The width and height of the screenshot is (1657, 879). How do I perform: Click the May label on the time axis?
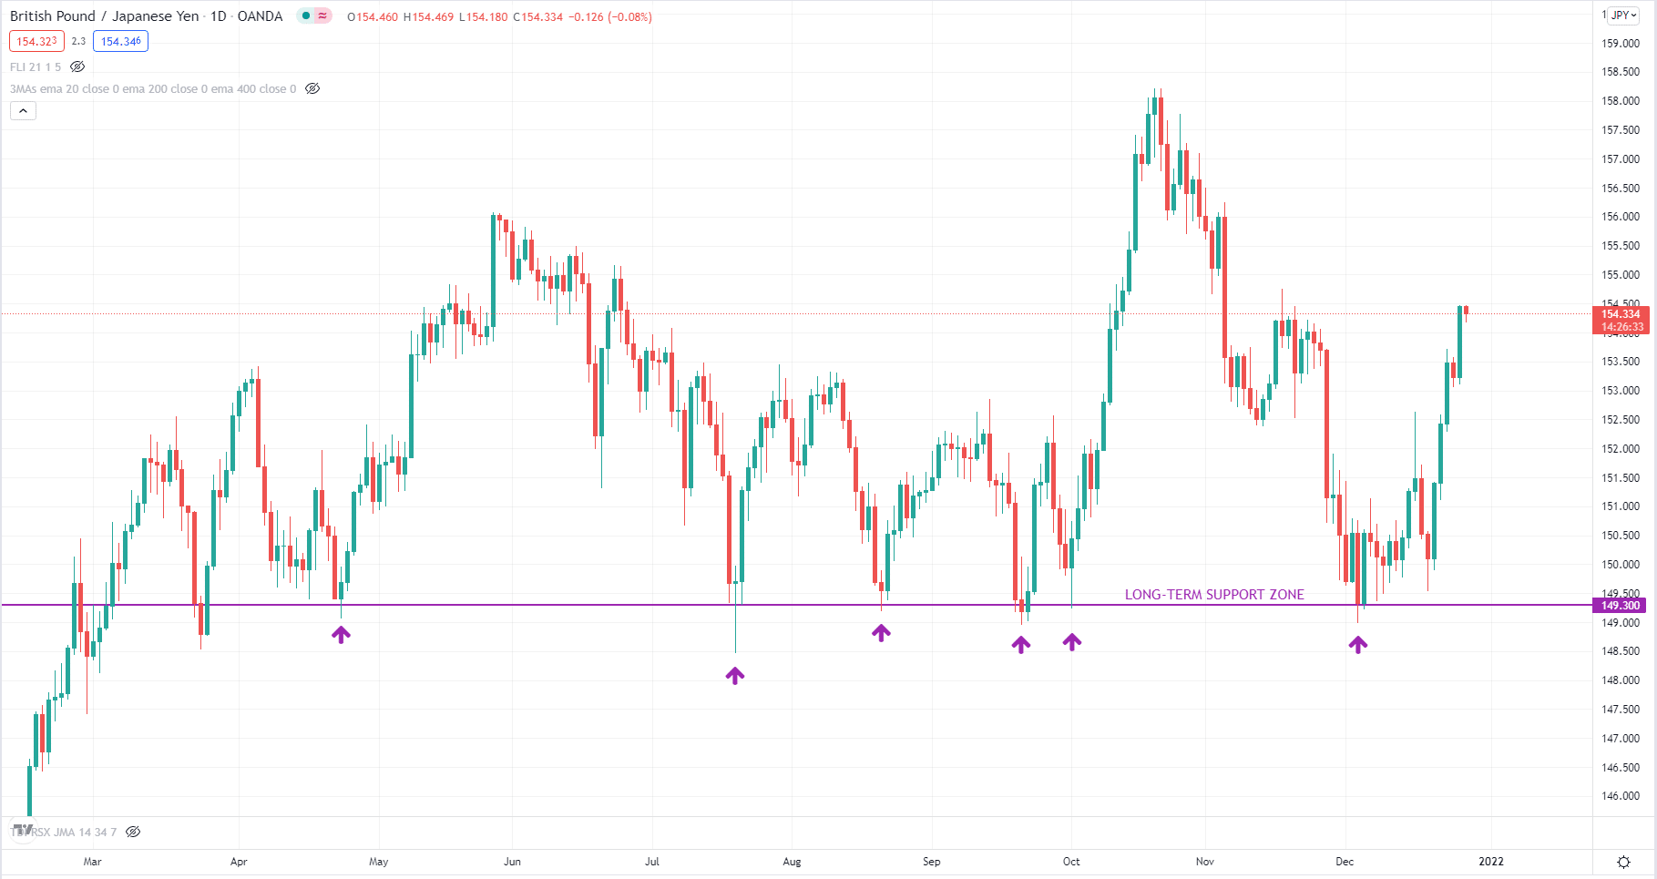pyautogui.click(x=378, y=862)
